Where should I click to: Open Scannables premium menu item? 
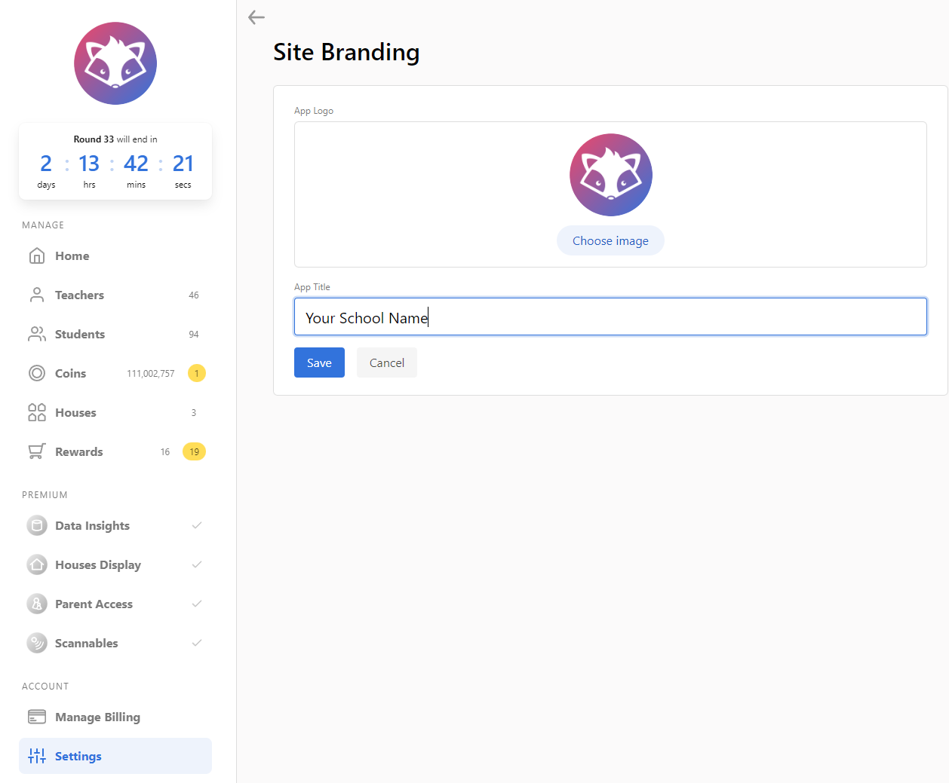point(87,644)
